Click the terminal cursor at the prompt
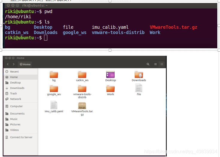 45,38
